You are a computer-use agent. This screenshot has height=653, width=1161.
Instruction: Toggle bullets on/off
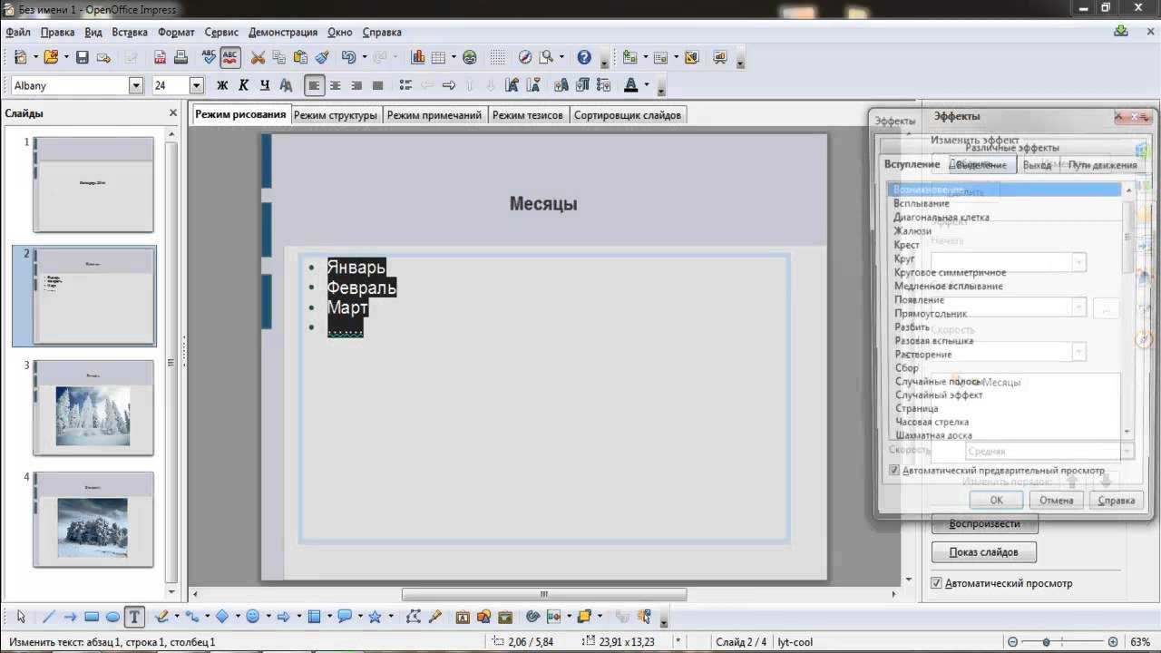[405, 85]
